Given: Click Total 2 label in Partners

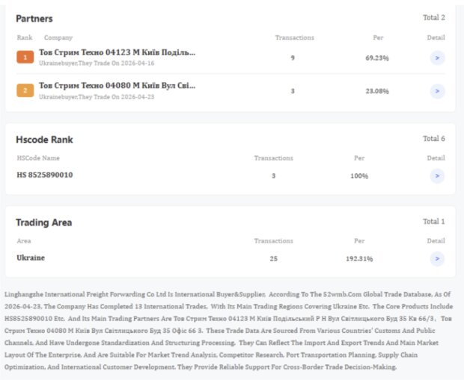Looking at the screenshot, I should pyautogui.click(x=434, y=18).
